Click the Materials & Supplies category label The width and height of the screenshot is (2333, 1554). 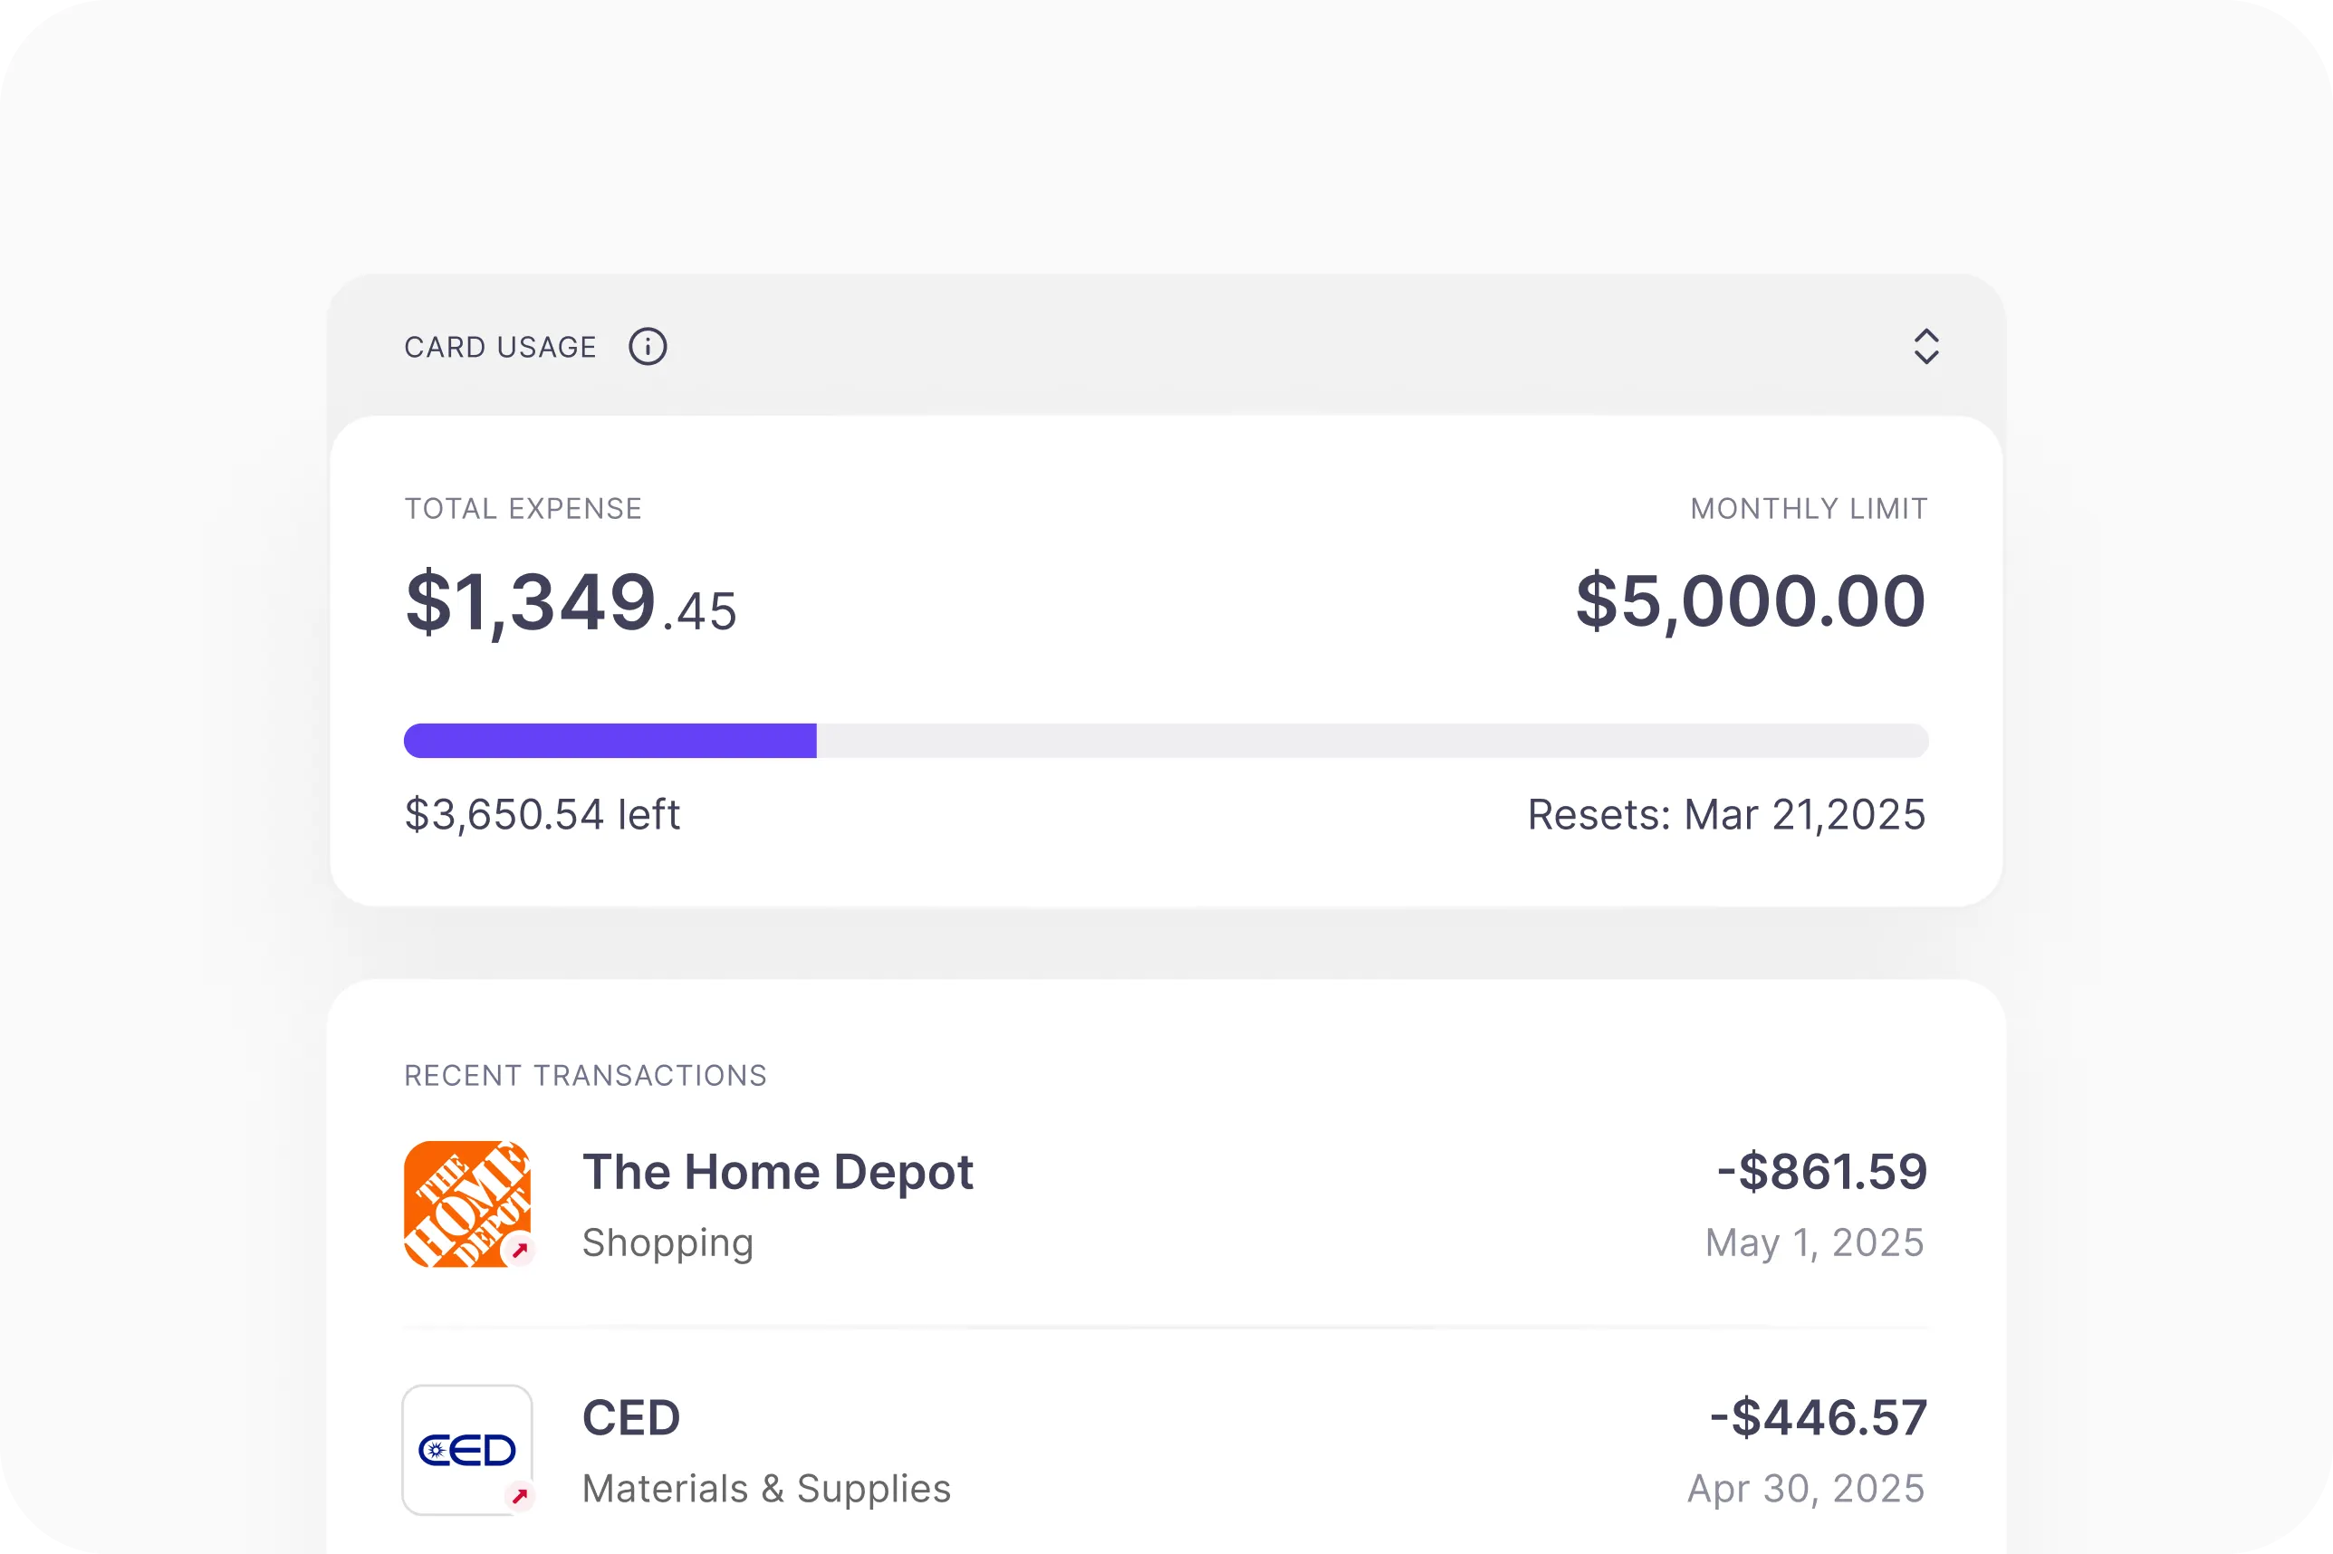tap(767, 1489)
